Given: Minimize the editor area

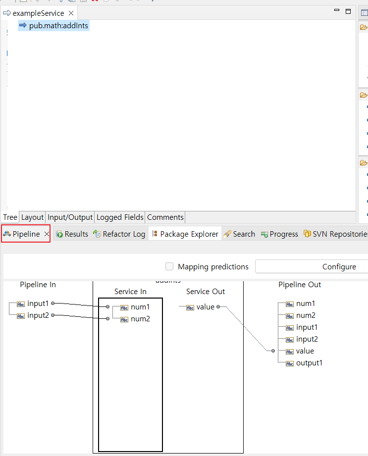Looking at the screenshot, I should (337, 10).
